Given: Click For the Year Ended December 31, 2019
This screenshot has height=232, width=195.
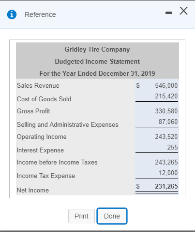Looking at the screenshot, I should [x=97, y=73].
